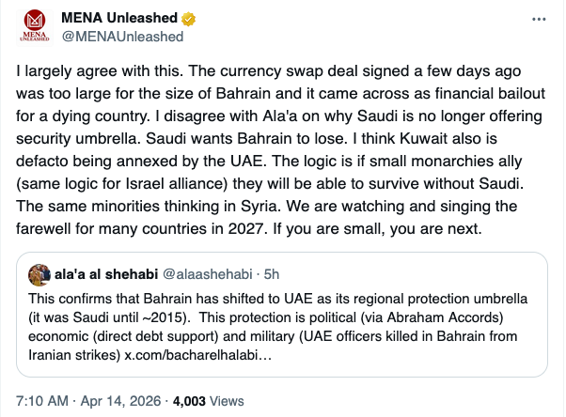566x417 pixels.
Task: Click the MENA Unleashed profile avatar
Action: 36,27
